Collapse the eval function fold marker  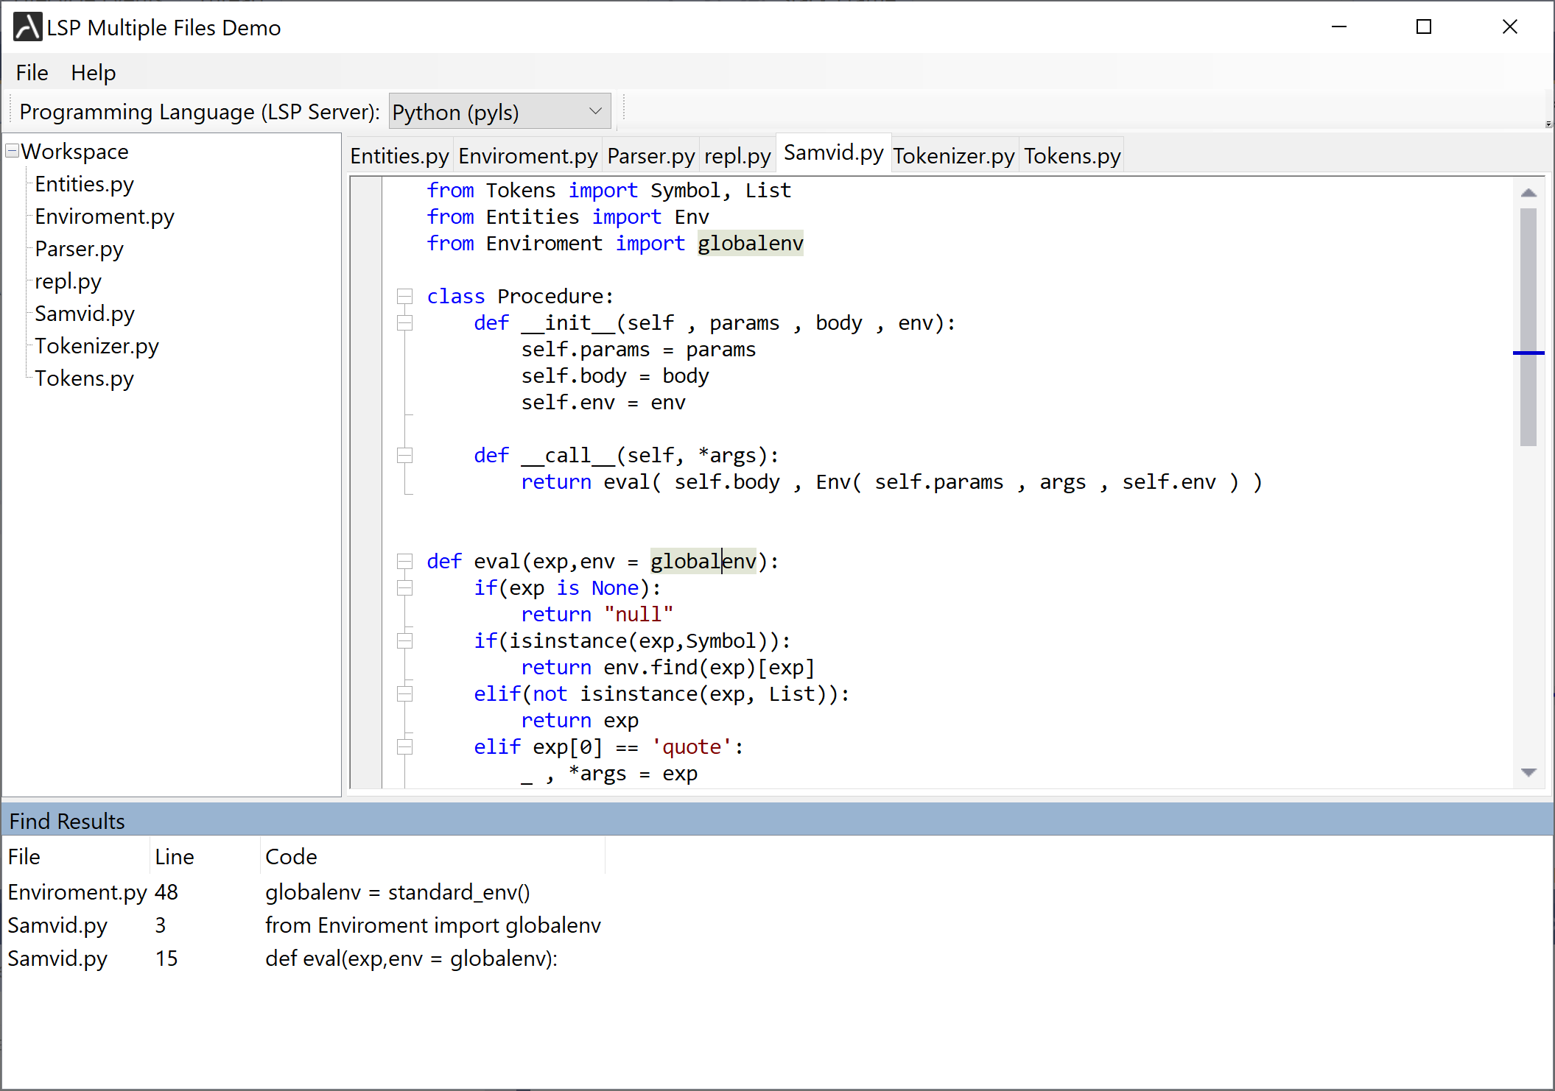pyautogui.click(x=404, y=560)
